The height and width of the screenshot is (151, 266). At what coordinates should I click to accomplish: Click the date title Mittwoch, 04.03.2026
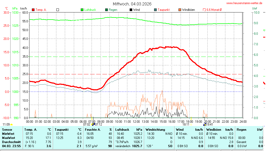[132, 4]
